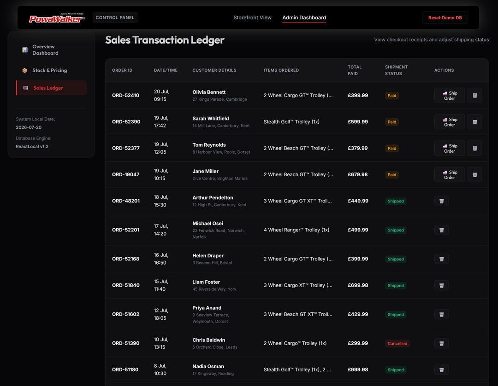
Task: Click the ORDER ID column header
Action: point(122,70)
